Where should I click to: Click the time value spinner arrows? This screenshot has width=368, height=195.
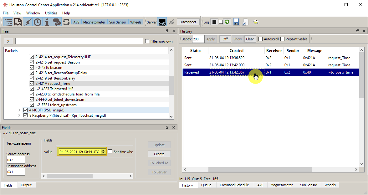click(103, 152)
